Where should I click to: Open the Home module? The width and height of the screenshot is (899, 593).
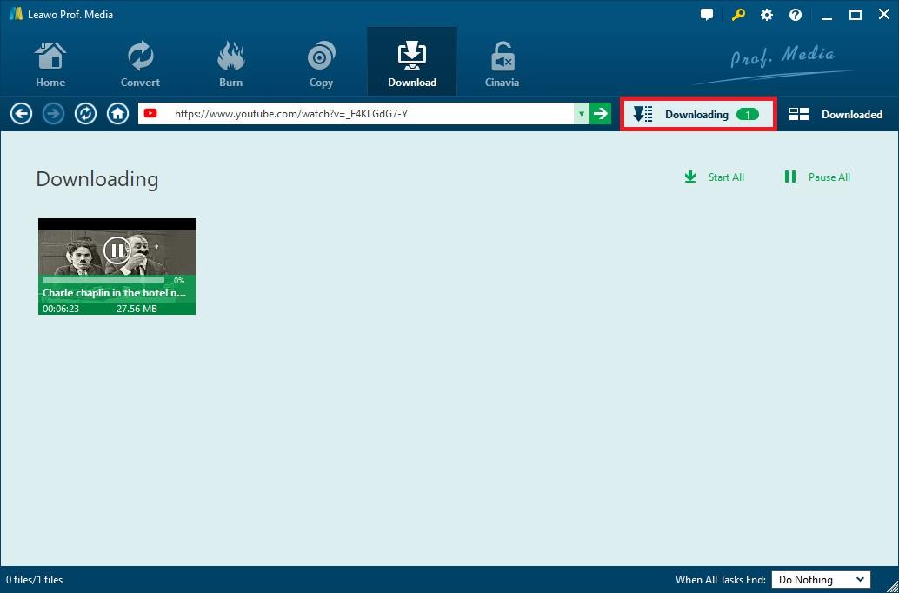coord(50,64)
